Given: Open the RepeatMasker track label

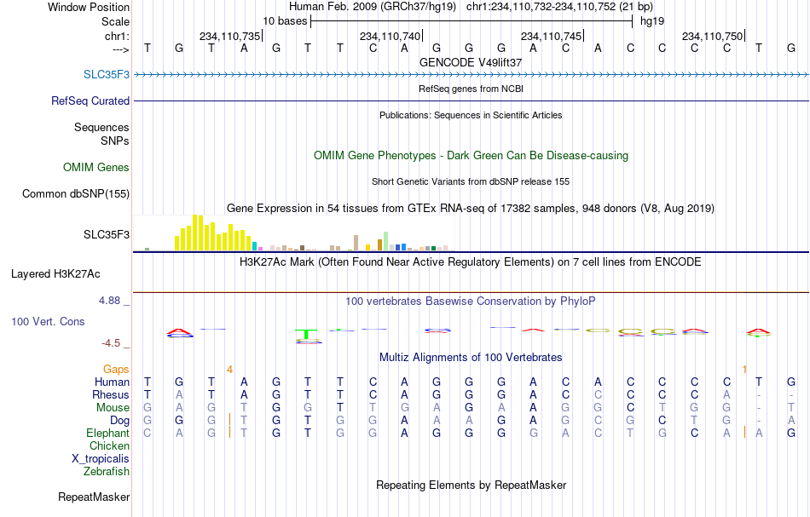Looking at the screenshot, I should pos(94,497).
